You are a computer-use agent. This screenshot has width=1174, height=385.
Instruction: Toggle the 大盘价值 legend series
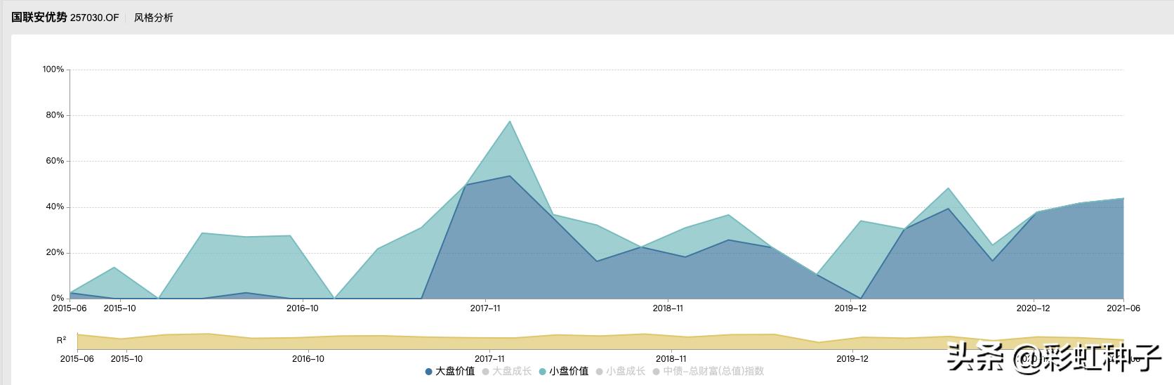pyautogui.click(x=450, y=371)
